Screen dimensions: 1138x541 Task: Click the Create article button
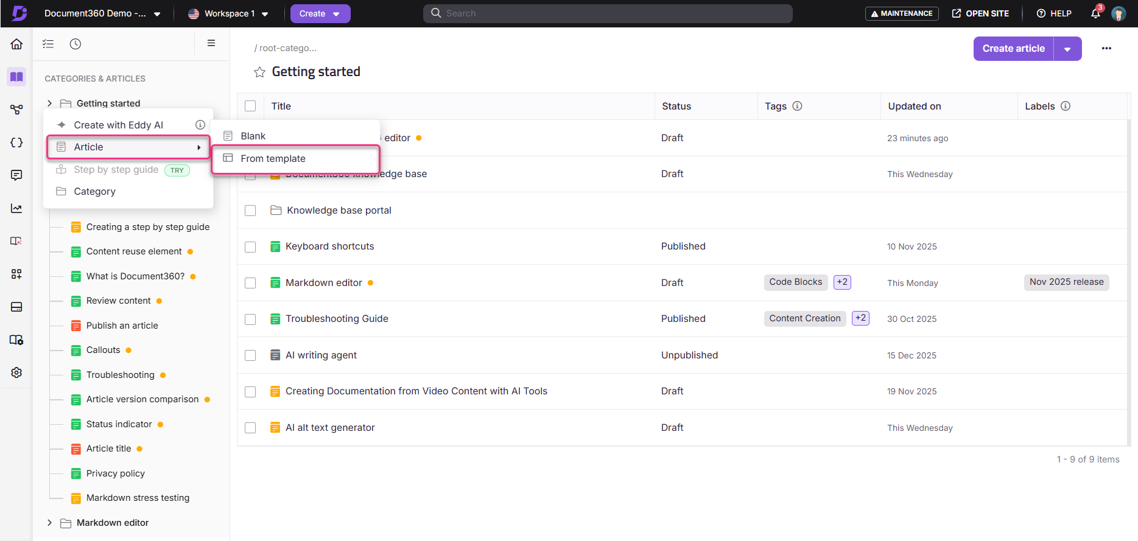pyautogui.click(x=1013, y=49)
